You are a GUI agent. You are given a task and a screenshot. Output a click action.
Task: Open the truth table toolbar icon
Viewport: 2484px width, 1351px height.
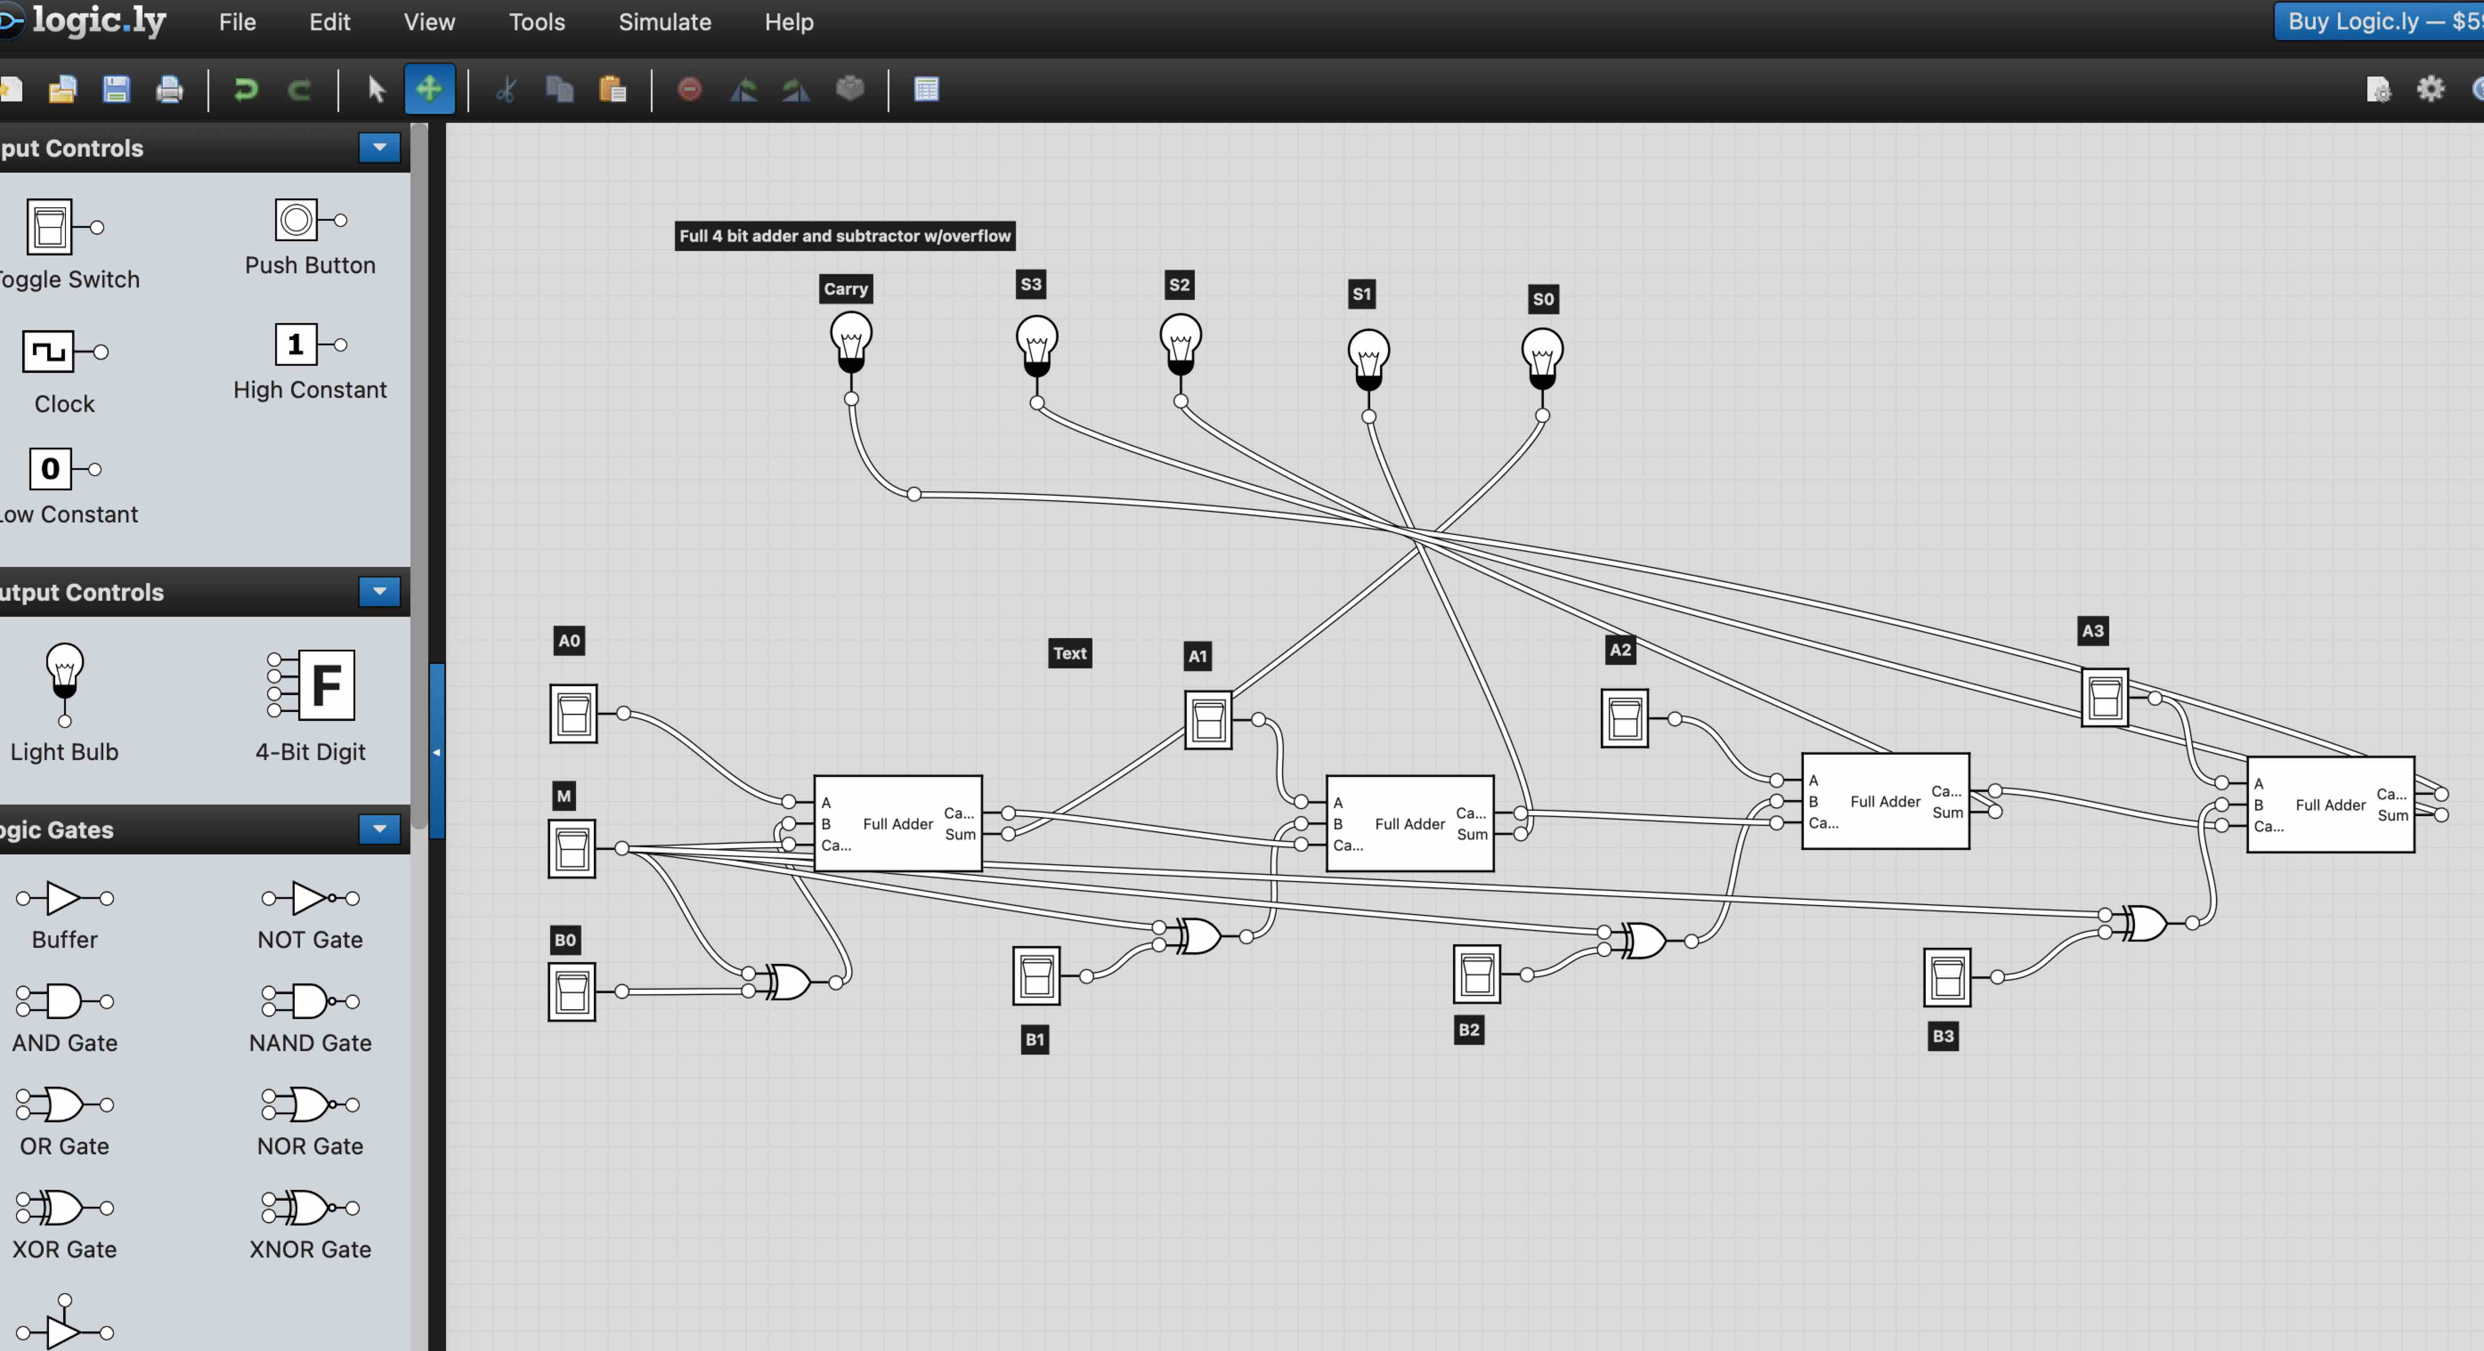click(x=925, y=89)
